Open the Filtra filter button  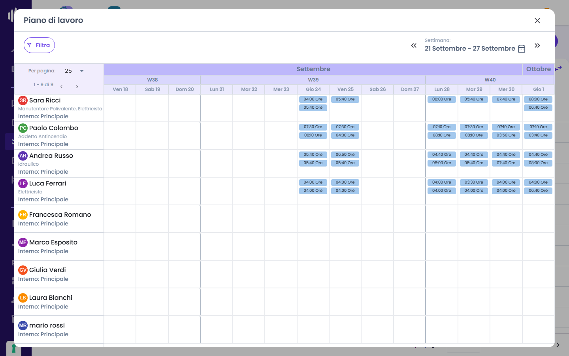pyautogui.click(x=39, y=45)
